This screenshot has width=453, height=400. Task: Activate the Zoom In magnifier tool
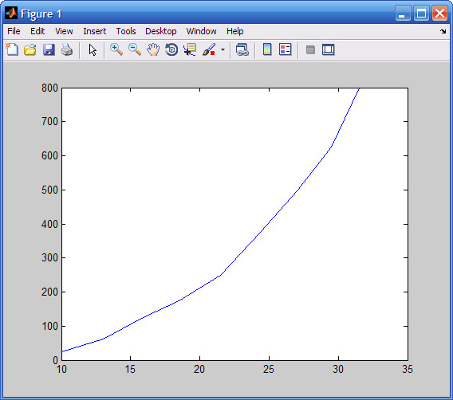pos(116,49)
